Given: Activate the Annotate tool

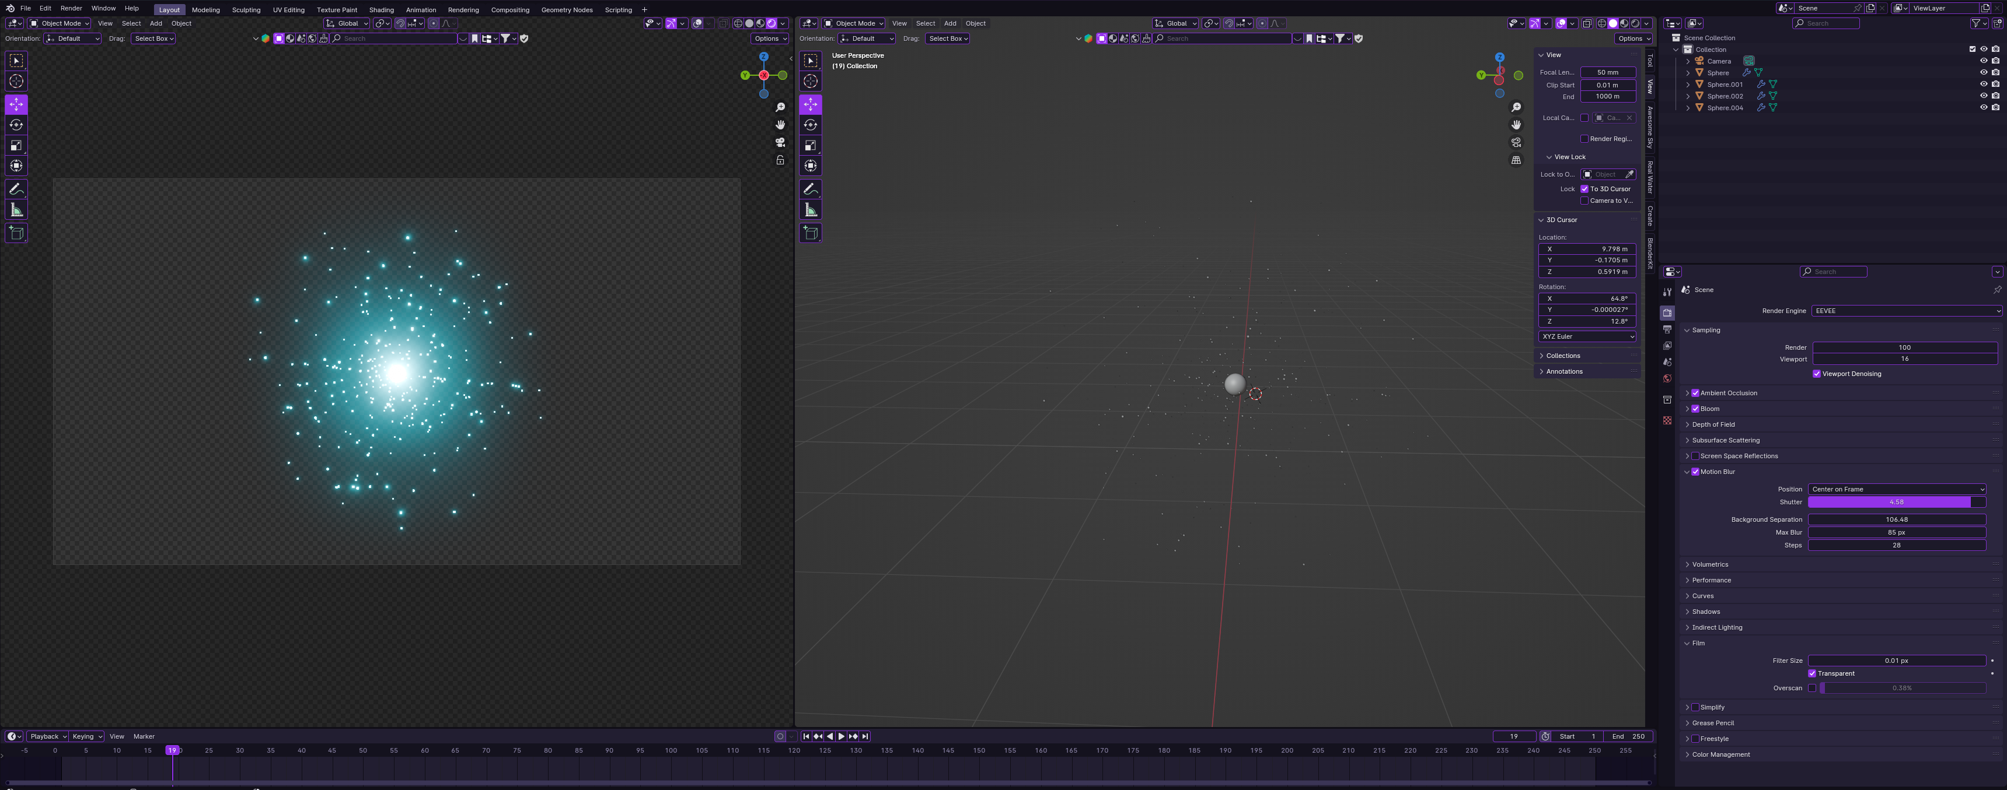Looking at the screenshot, I should (16, 188).
